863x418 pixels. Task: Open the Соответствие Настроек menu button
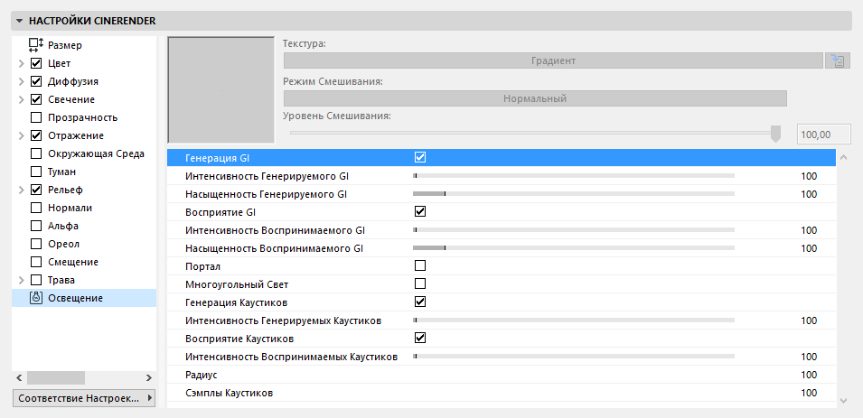click(84, 397)
